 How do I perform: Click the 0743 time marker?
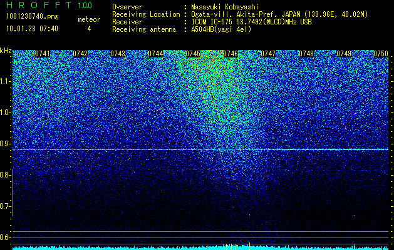tap(118, 54)
